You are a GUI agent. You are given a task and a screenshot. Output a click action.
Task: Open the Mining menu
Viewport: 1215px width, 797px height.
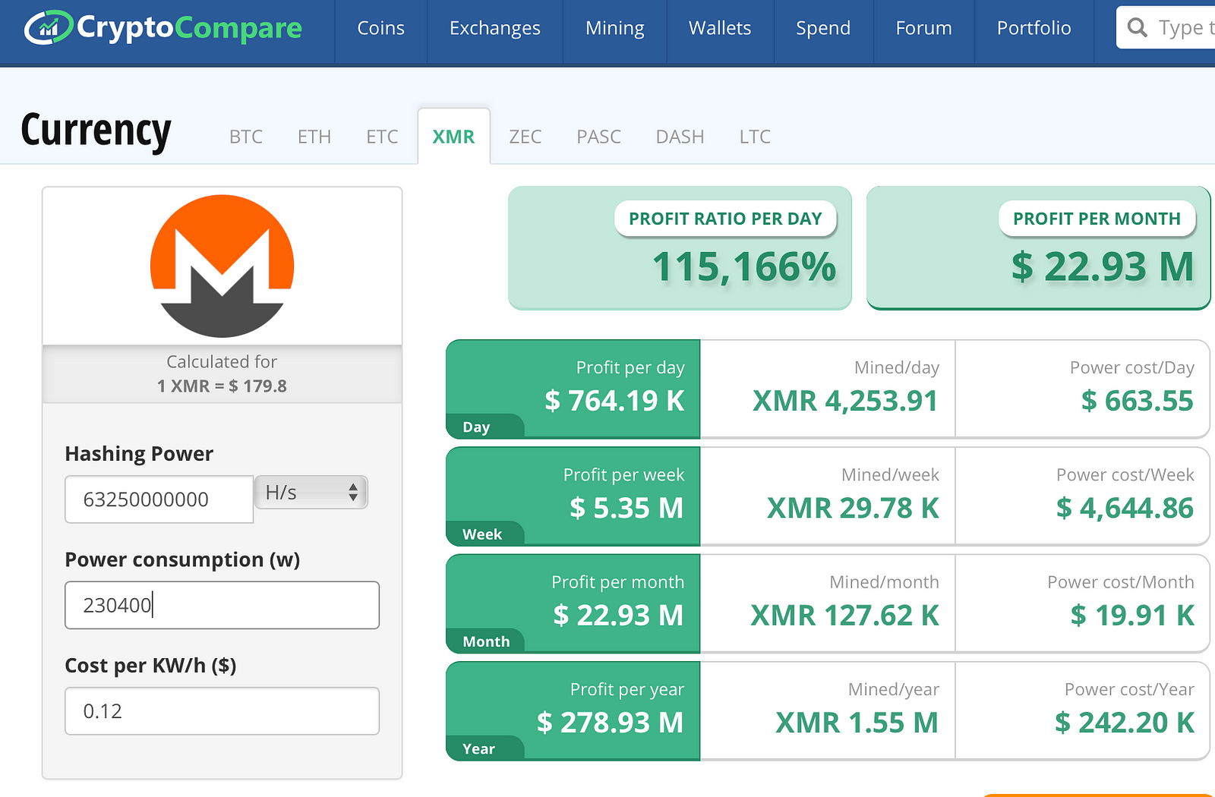point(614,28)
